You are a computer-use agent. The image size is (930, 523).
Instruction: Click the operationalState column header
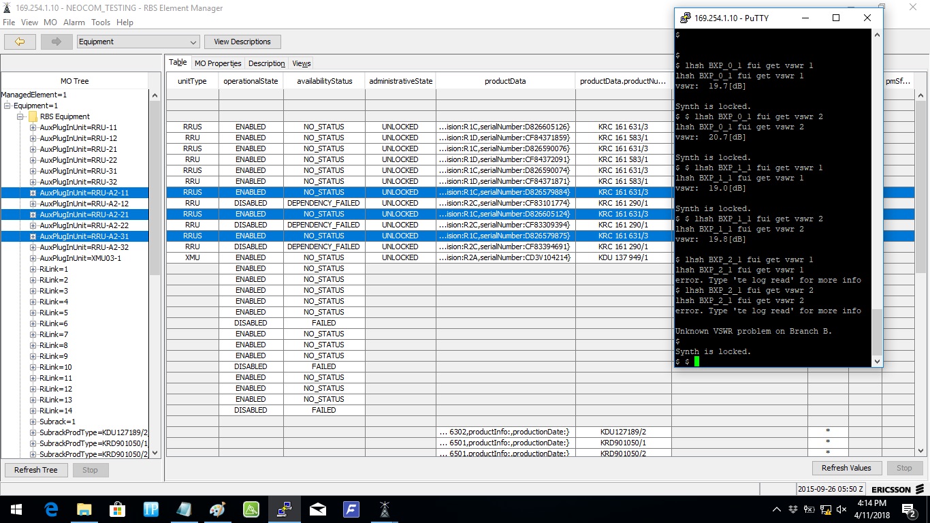point(251,81)
